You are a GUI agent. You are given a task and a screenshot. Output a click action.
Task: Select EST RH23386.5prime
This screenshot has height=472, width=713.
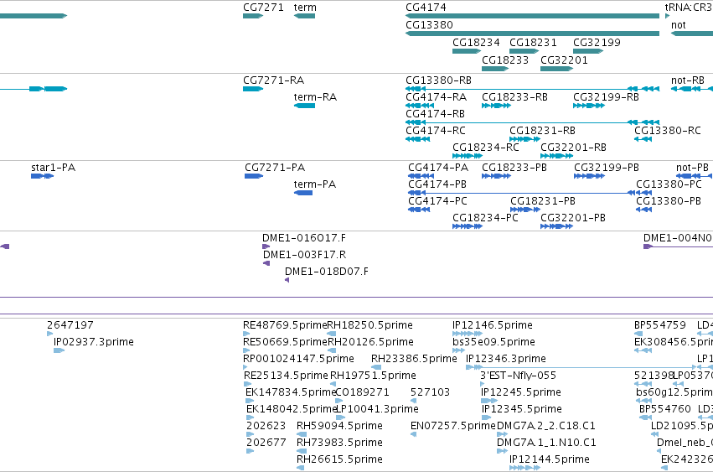tap(376, 367)
